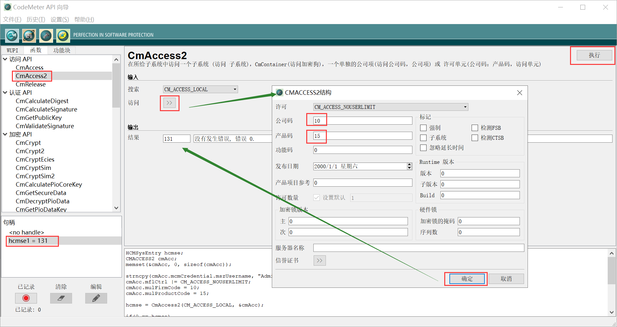Confirm with the 确定 button
Image resolution: width=617 pixels, height=327 pixels.
467,279
